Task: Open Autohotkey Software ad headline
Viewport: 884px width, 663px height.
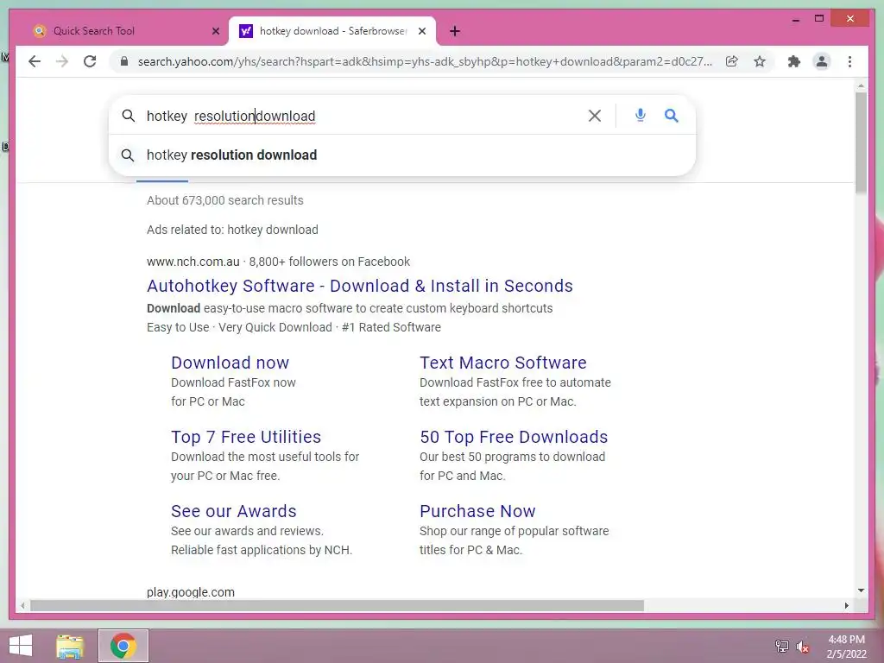Action: [x=360, y=286]
